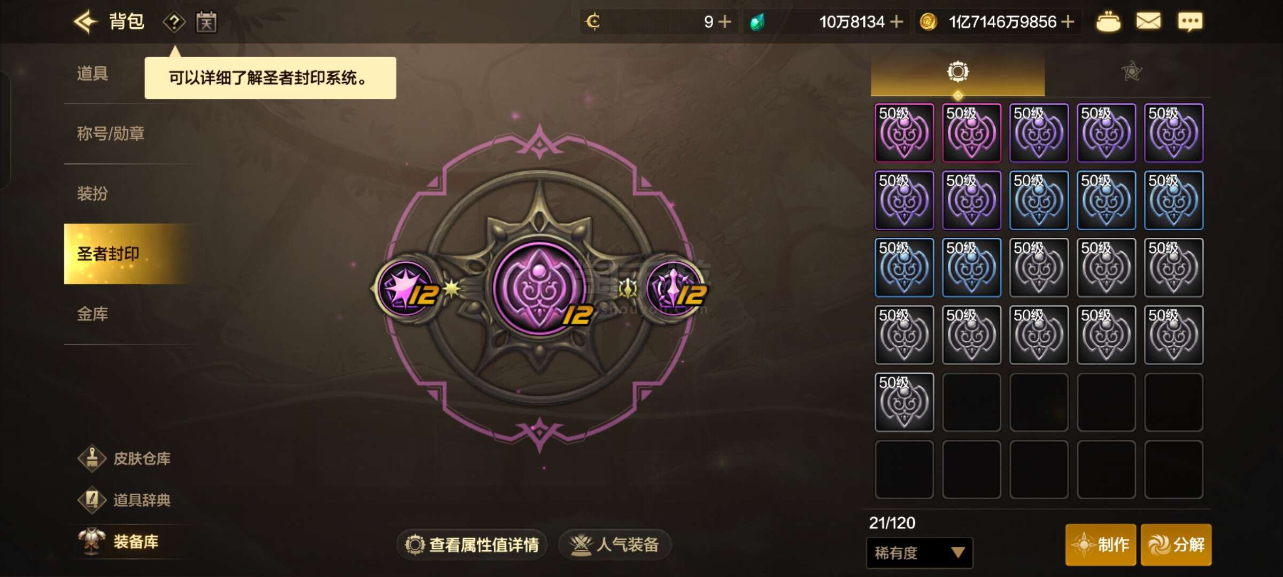Select the right trident seal slot
Screen dimensions: 1283x577
(x=675, y=288)
